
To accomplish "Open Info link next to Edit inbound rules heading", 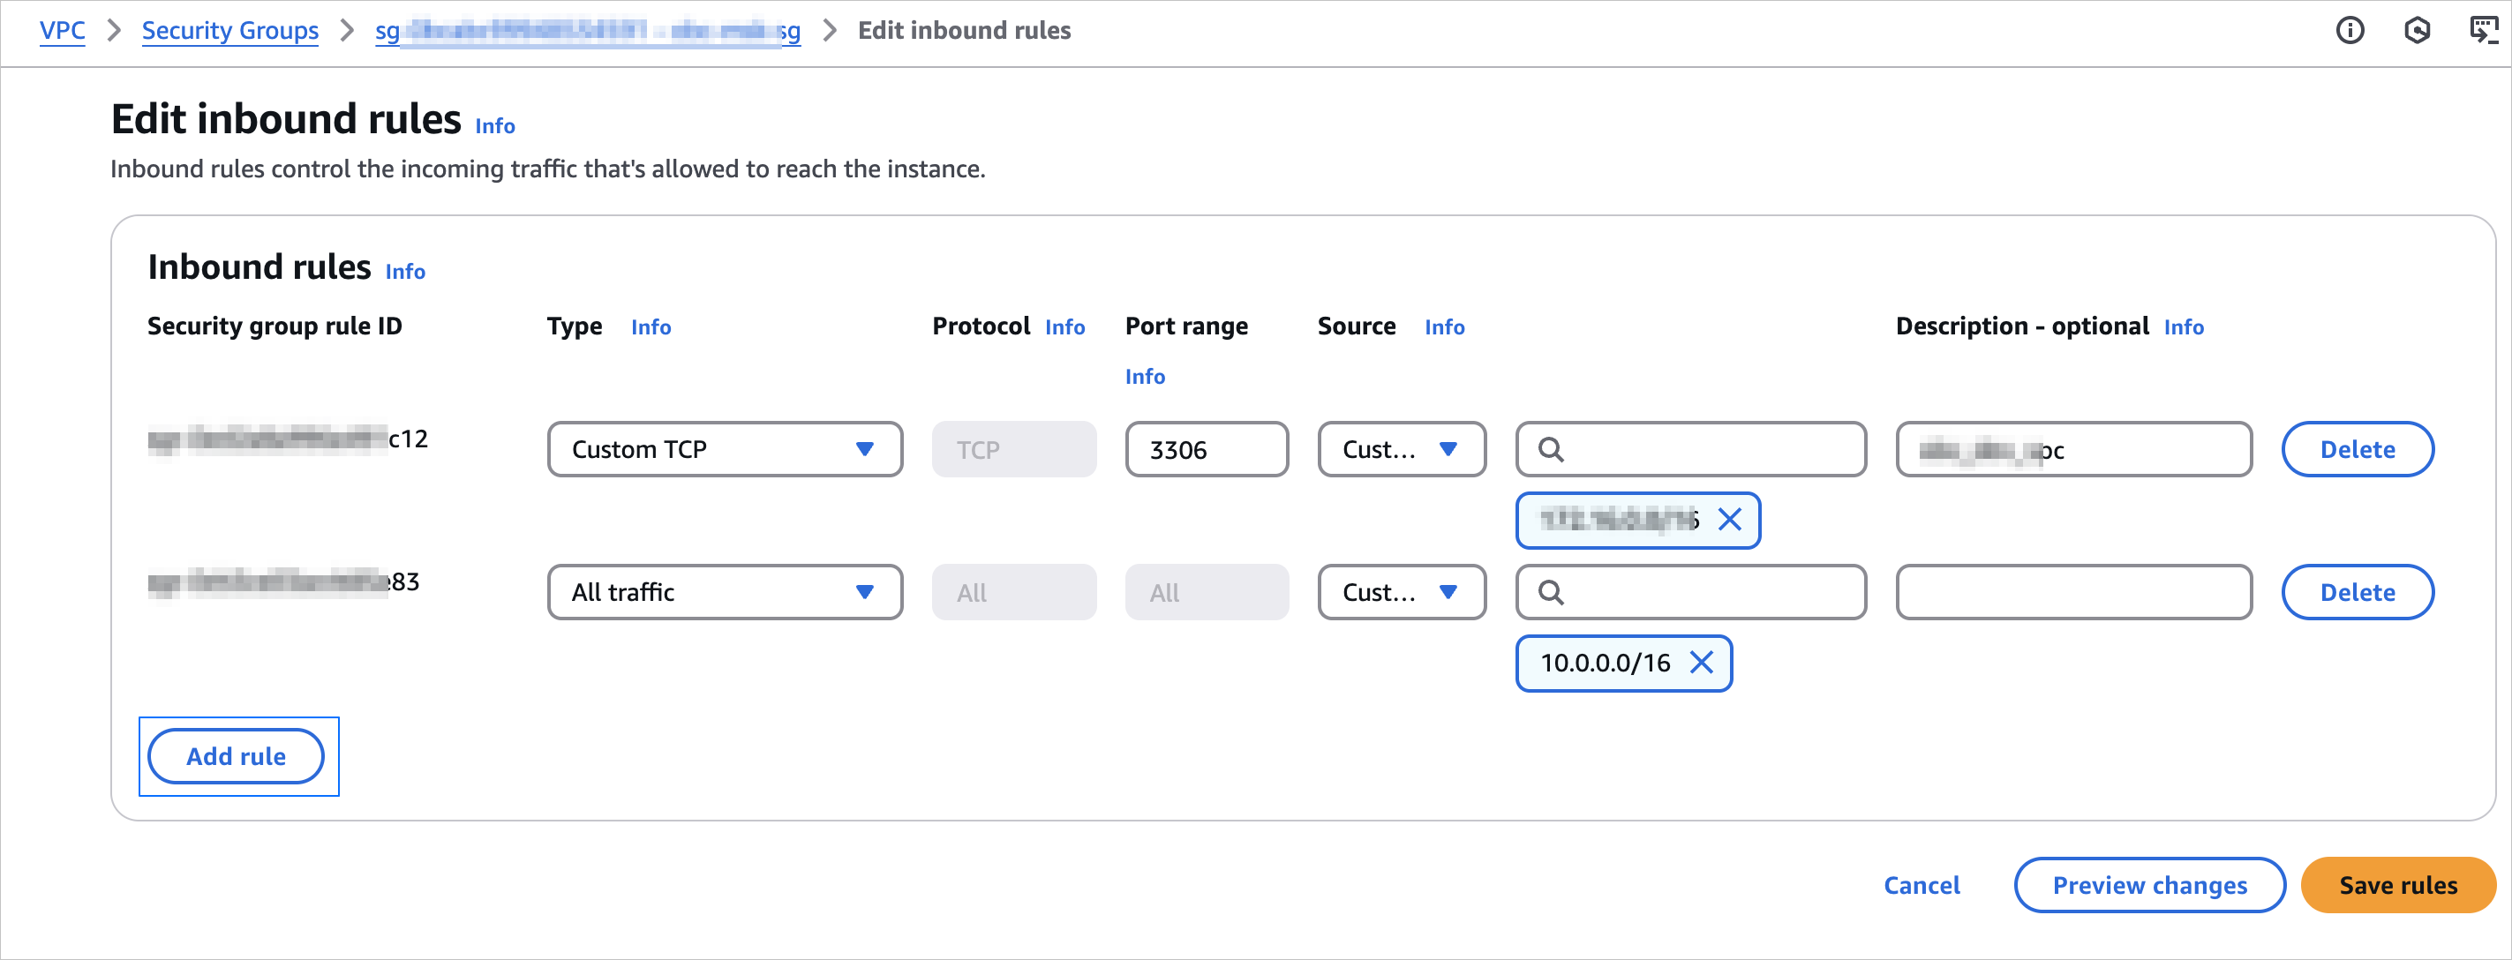I will pos(494,125).
